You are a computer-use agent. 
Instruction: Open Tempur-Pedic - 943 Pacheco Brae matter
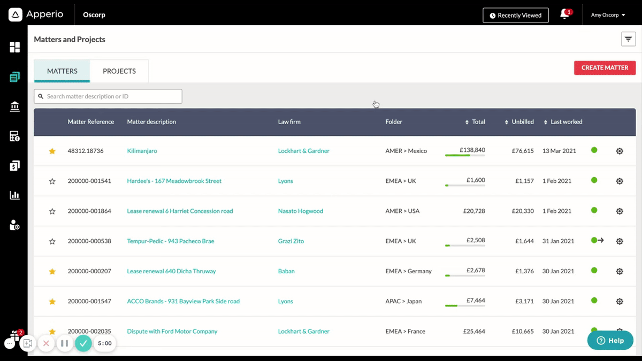click(171, 241)
